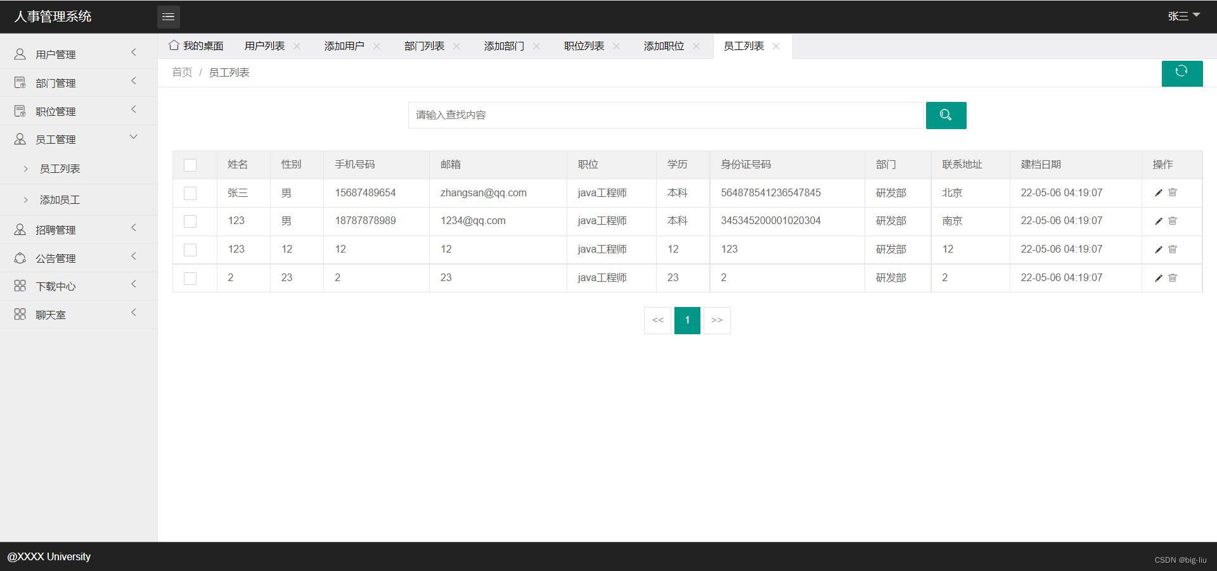Viewport: 1217px width, 571px height.
Task: Close the 添加部门 tab
Action: pos(536,46)
